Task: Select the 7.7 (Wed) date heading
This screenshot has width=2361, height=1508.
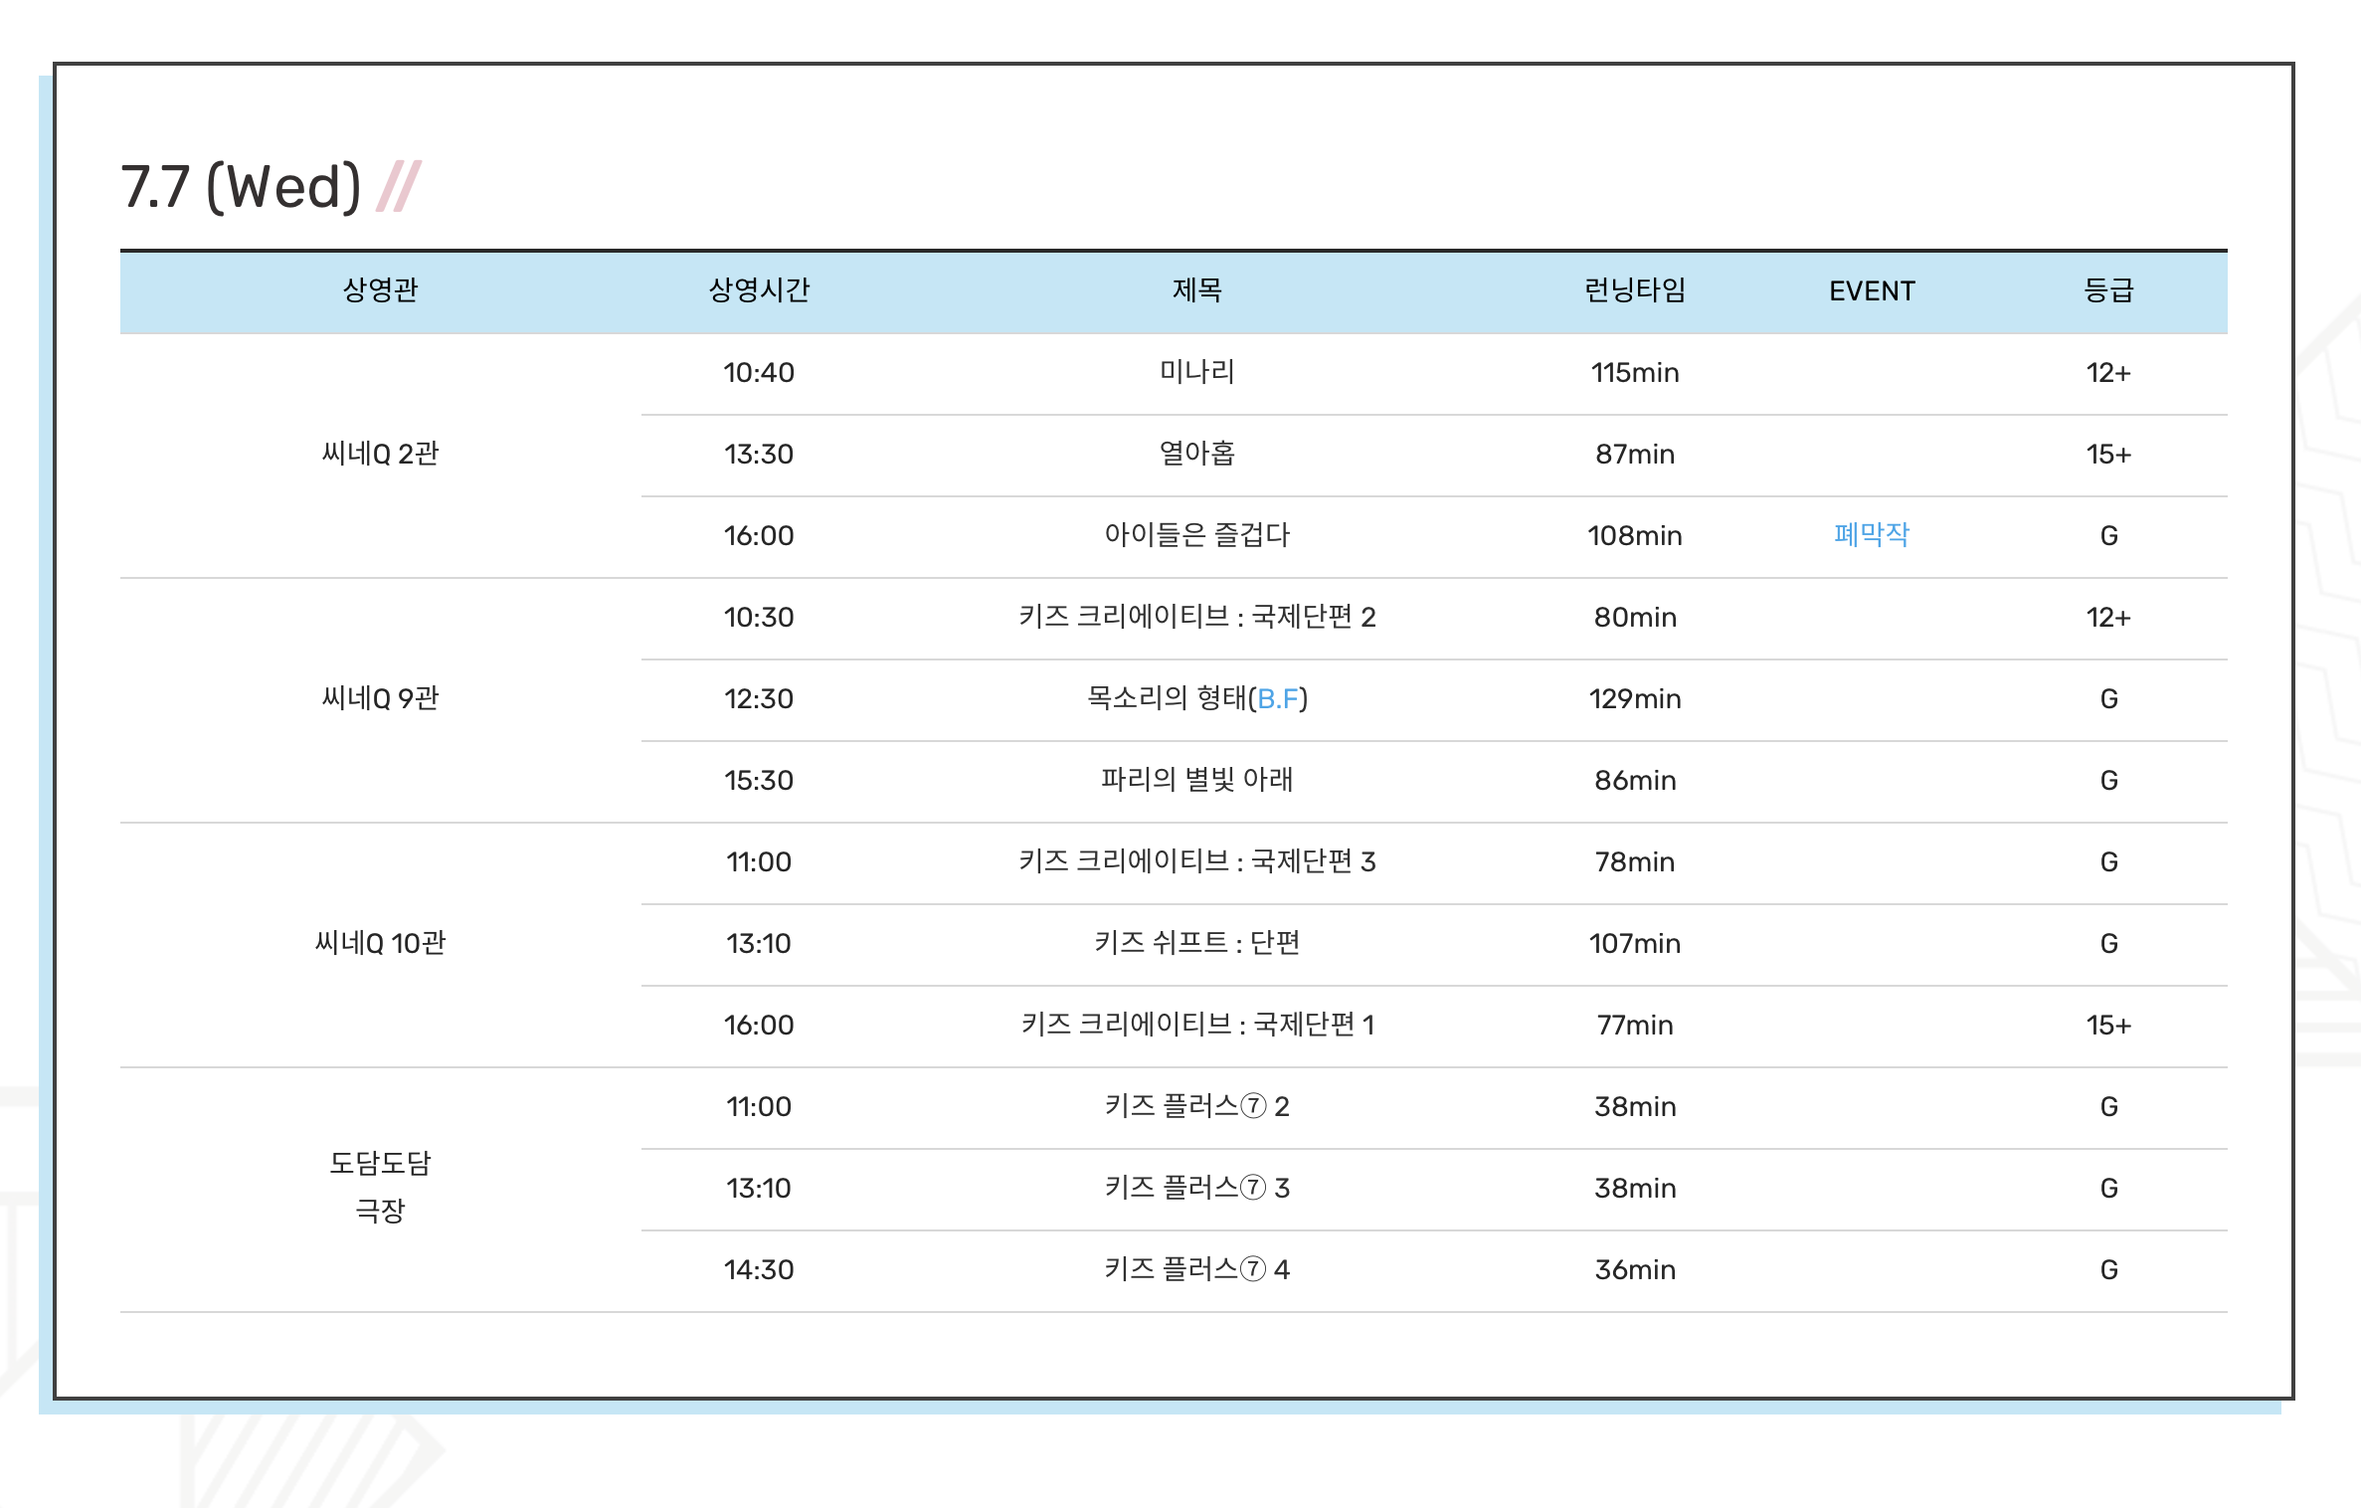Action: pyautogui.click(x=241, y=187)
